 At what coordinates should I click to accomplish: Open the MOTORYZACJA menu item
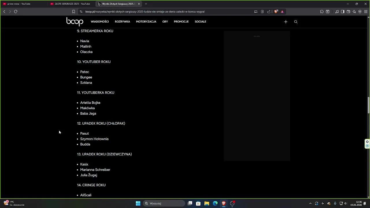click(146, 22)
